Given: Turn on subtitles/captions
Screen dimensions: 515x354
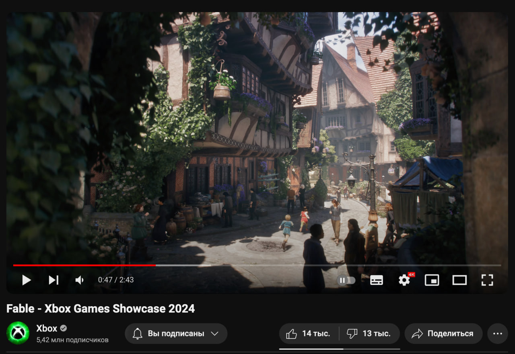Looking at the screenshot, I should (377, 280).
